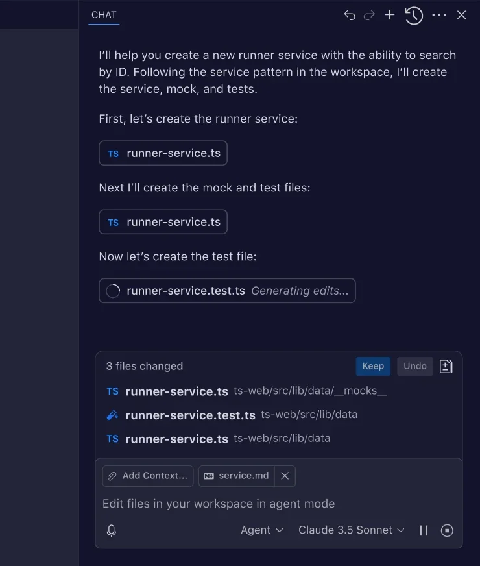Select the CHAT tab

pos(103,14)
